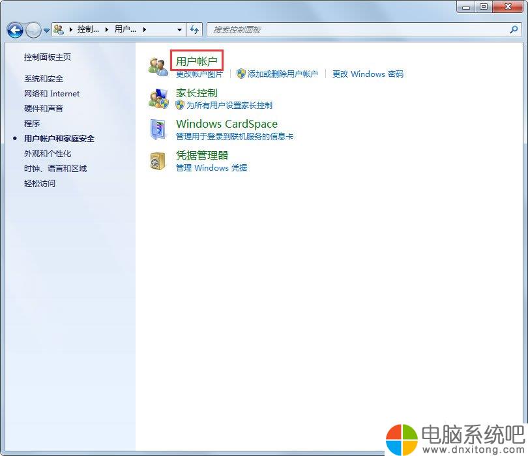Screen dimensions: 528x456
Task: Open the 凭据管理器 heading link
Action: 202,155
